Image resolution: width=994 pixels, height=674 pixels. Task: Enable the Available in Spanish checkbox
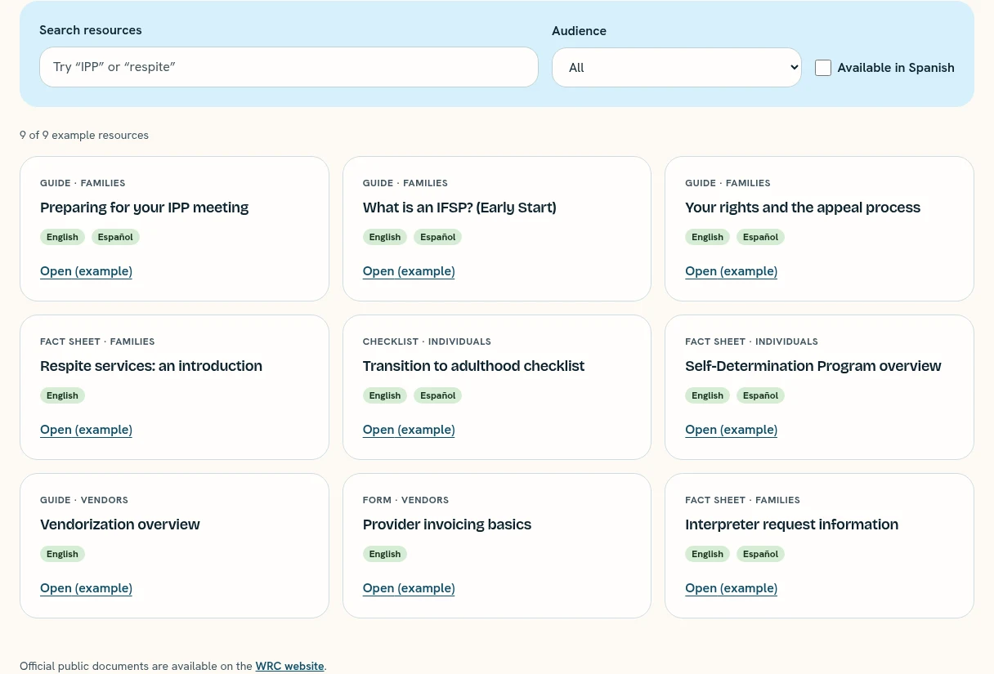point(823,68)
